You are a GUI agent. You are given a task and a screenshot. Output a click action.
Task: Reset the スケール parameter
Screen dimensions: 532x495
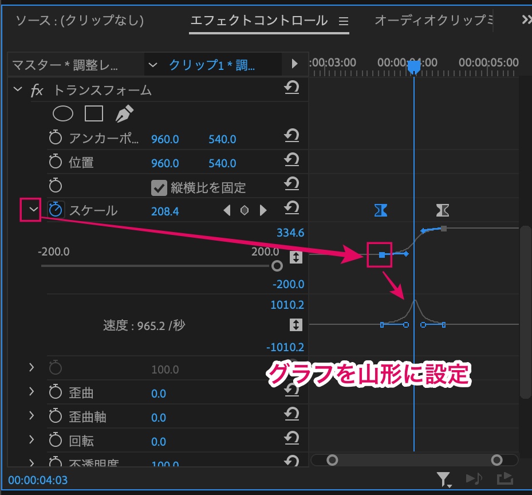(x=292, y=208)
